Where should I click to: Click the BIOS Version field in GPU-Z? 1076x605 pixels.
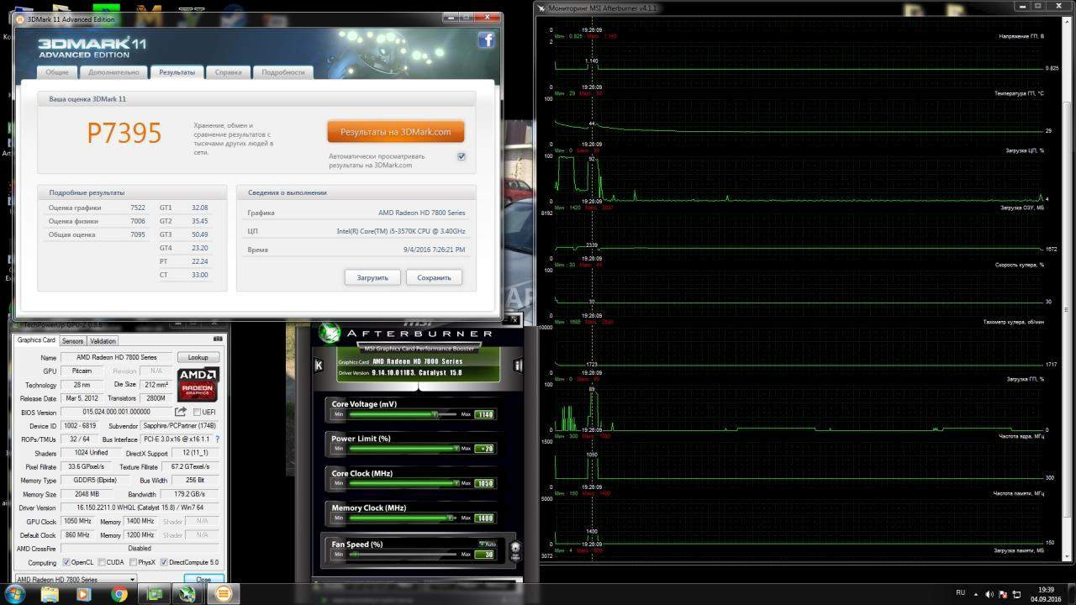coord(115,412)
